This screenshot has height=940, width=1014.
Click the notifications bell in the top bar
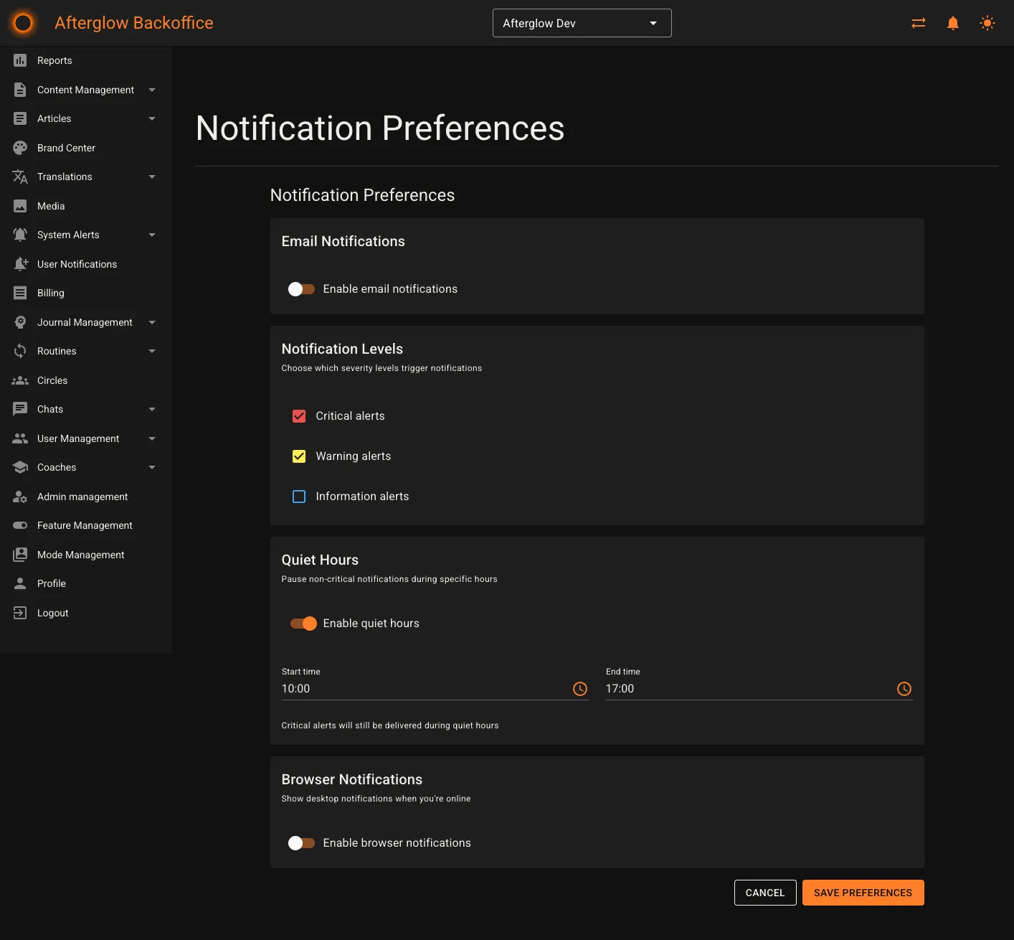952,22
